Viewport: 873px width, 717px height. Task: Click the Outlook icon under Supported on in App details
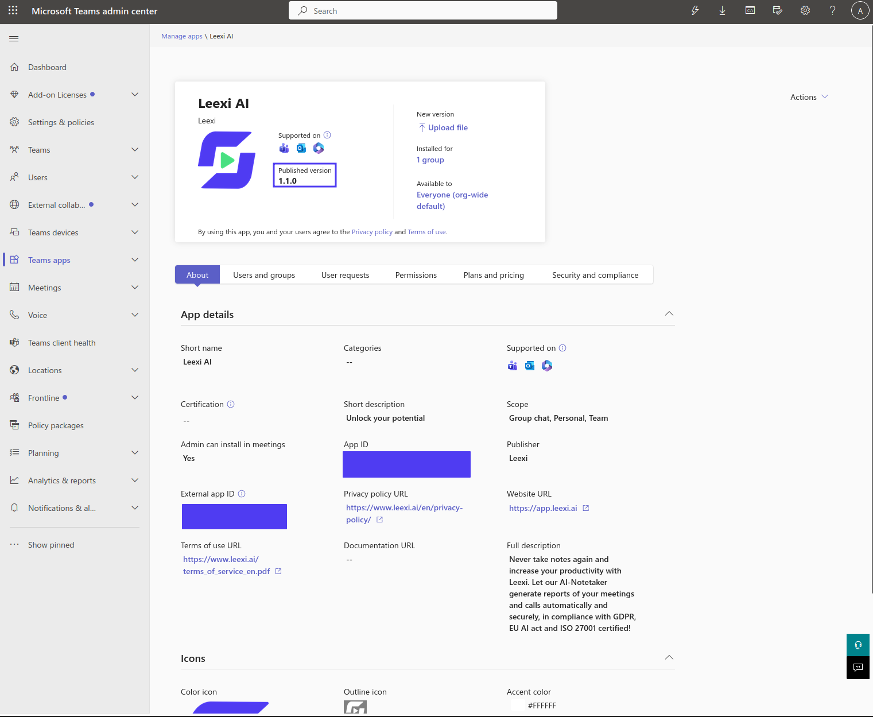[530, 366]
